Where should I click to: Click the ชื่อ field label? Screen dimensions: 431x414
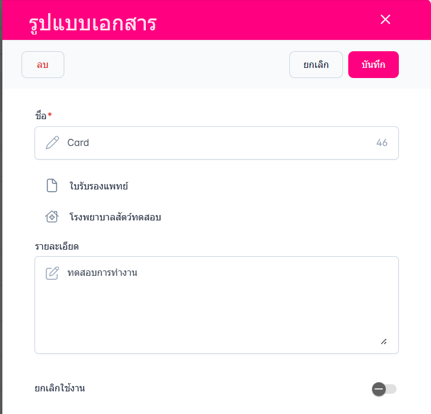click(x=40, y=116)
